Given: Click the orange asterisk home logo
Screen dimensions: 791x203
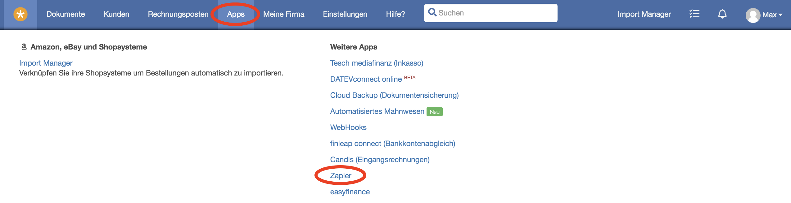Looking at the screenshot, I should (x=20, y=14).
